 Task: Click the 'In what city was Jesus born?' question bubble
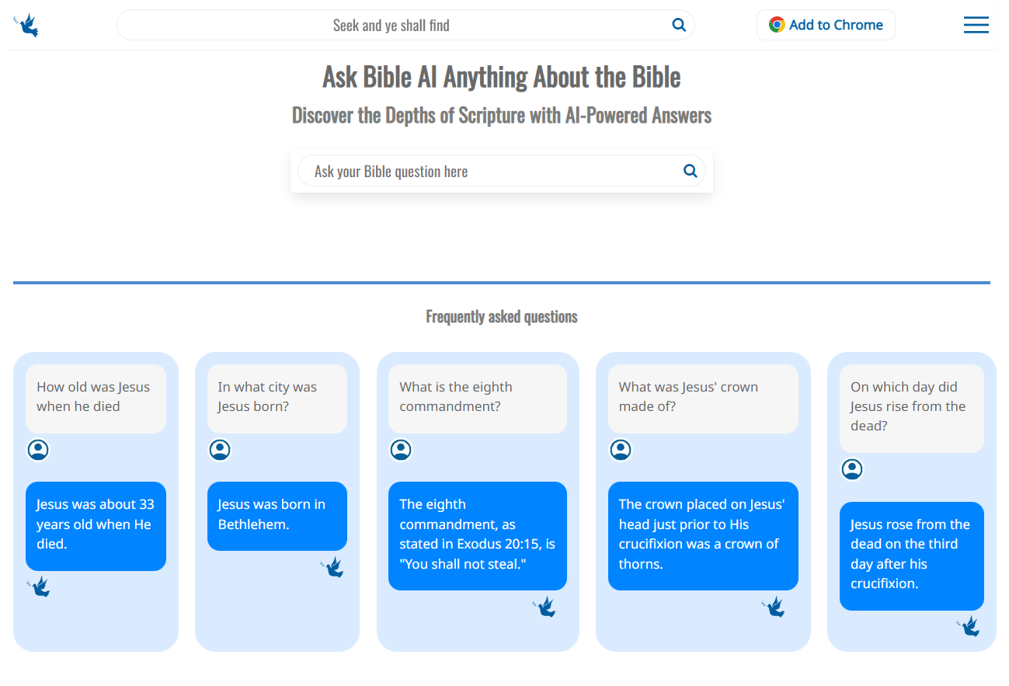[277, 396]
